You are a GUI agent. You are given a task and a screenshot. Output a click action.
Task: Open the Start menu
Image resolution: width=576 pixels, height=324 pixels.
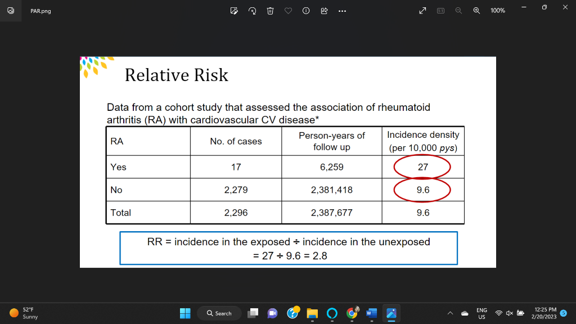pos(185,313)
